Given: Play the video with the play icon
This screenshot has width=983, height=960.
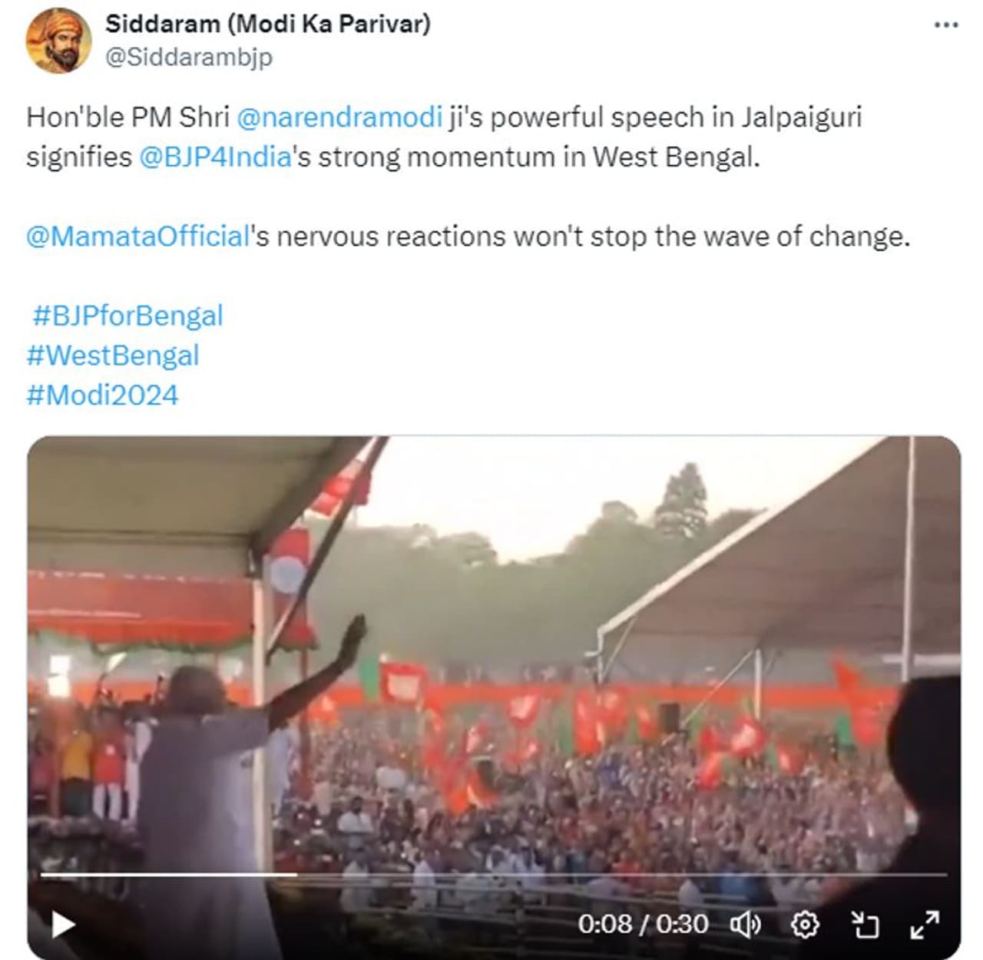Looking at the screenshot, I should click(63, 925).
